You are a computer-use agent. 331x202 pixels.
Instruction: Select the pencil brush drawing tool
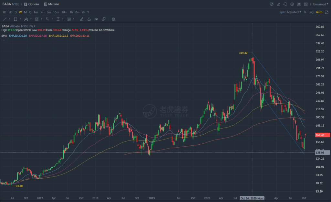[x=82, y=19]
